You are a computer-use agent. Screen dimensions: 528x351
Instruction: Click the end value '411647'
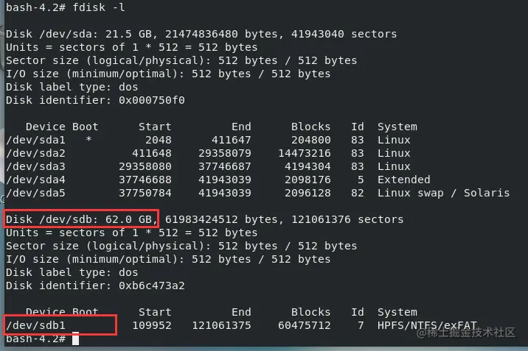tap(232, 140)
